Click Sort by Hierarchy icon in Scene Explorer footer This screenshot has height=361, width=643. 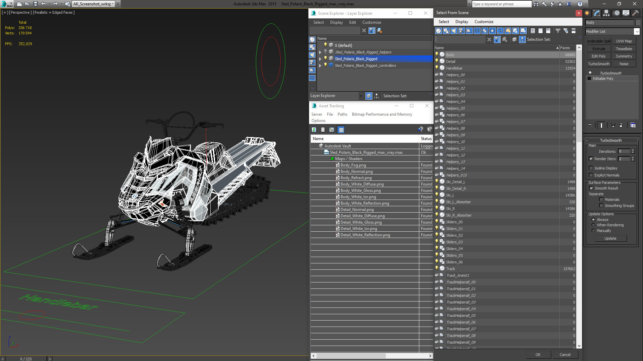click(x=377, y=96)
